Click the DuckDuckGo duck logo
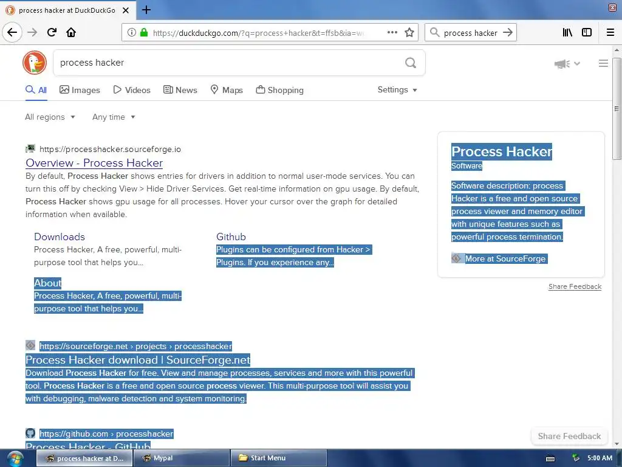Screen dimensions: 622x467 [35, 63]
